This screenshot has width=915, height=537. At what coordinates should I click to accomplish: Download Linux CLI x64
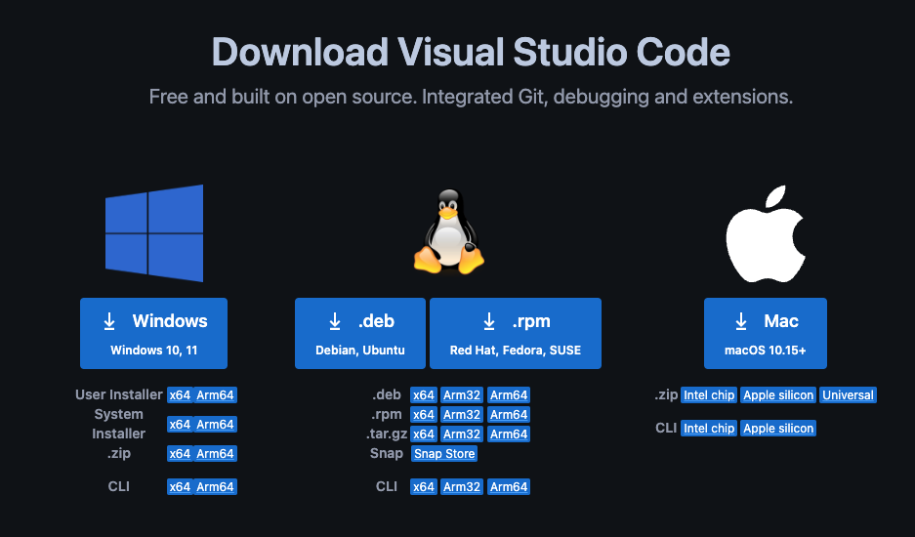[x=424, y=487]
